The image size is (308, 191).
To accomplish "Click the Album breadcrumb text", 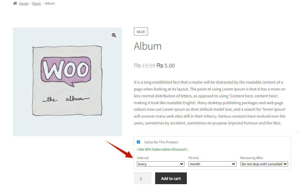I will [x=50, y=3].
